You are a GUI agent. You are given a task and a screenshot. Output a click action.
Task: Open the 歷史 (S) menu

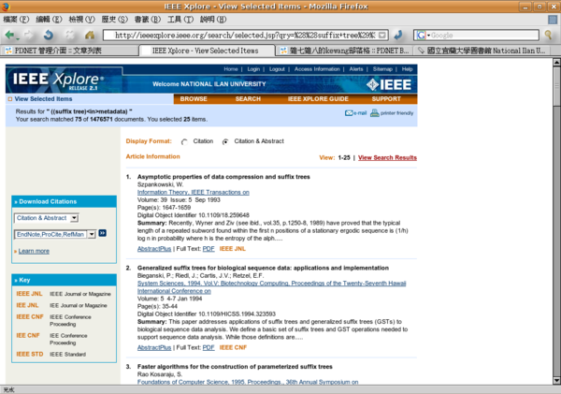pyautogui.click(x=114, y=20)
